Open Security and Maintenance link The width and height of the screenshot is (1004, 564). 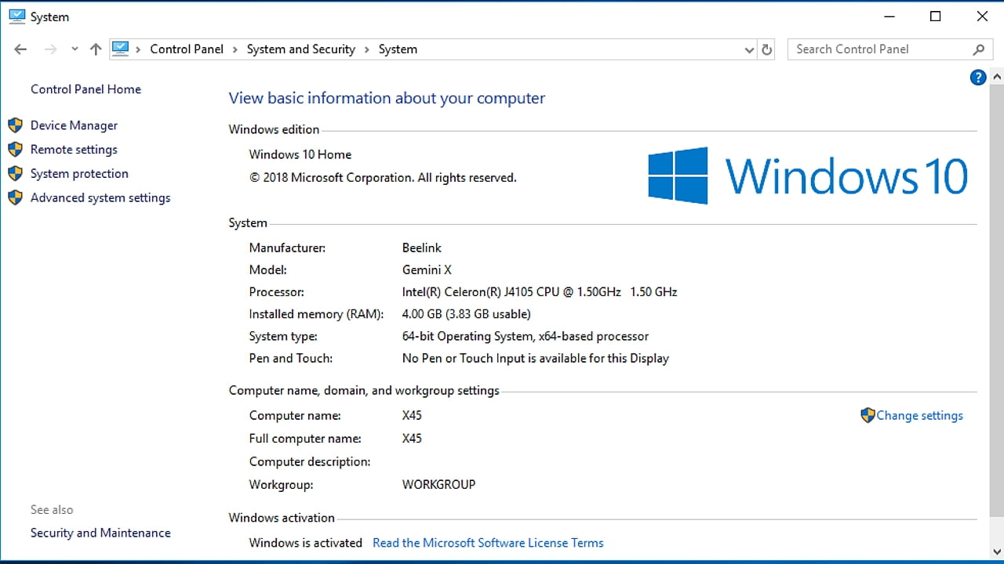pos(100,533)
